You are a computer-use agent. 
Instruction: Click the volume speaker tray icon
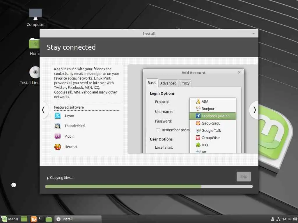pyautogui.click(x=295, y=219)
